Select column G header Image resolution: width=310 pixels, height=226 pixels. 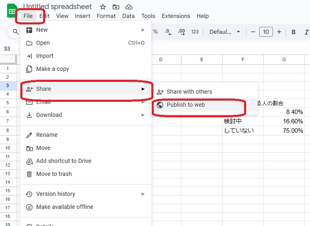pos(284,59)
